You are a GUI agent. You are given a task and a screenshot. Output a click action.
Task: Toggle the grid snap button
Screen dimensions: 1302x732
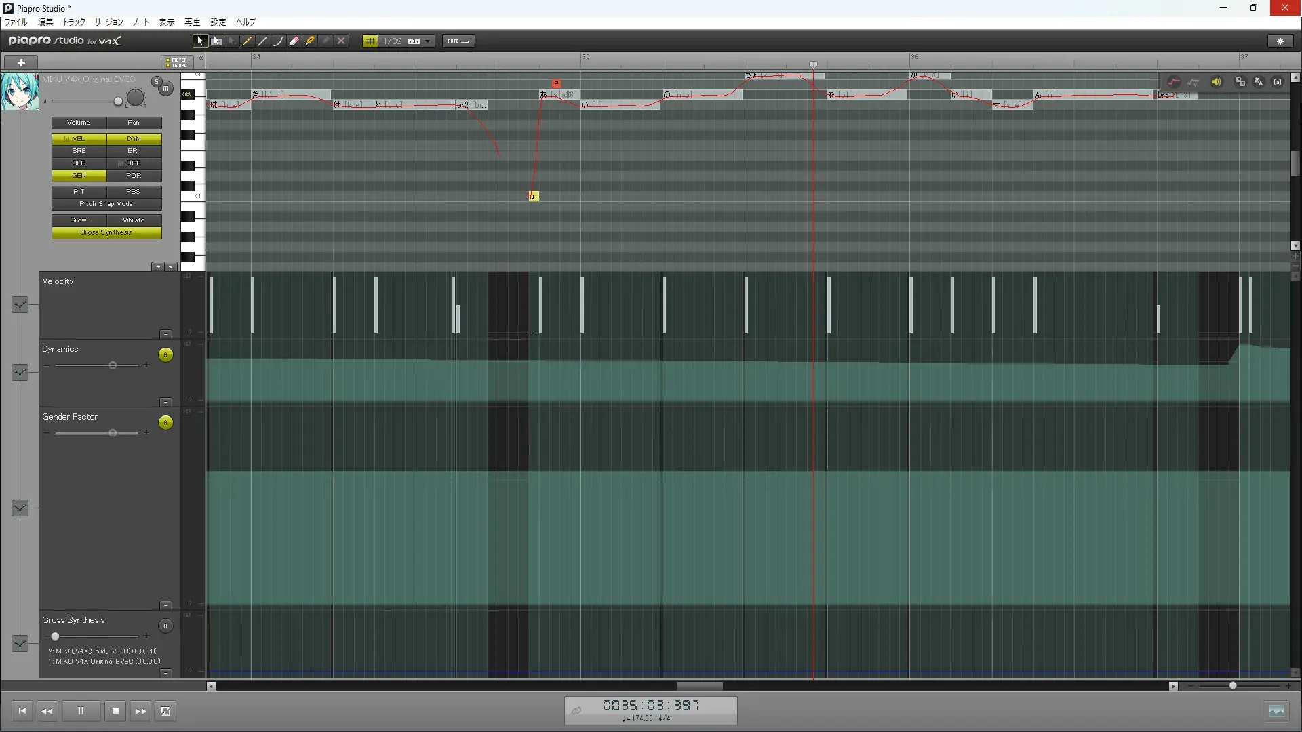pos(370,41)
